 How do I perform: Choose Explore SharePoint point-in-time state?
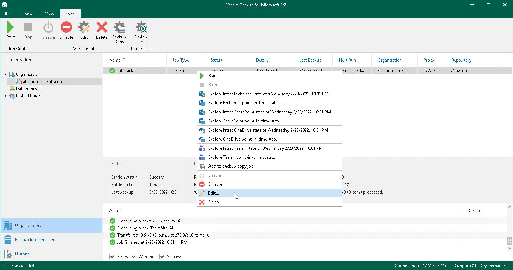click(270, 121)
